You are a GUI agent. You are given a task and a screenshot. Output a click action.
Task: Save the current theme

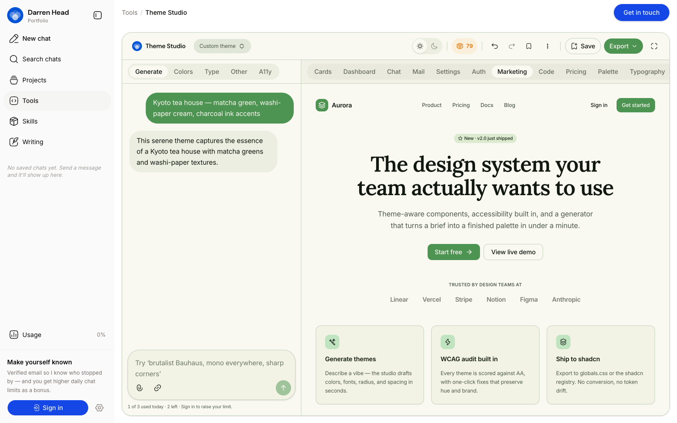tap(583, 46)
